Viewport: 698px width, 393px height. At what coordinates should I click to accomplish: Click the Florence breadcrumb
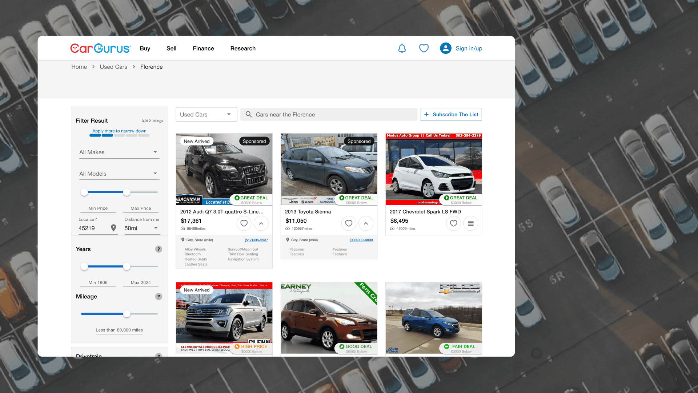[x=151, y=67]
